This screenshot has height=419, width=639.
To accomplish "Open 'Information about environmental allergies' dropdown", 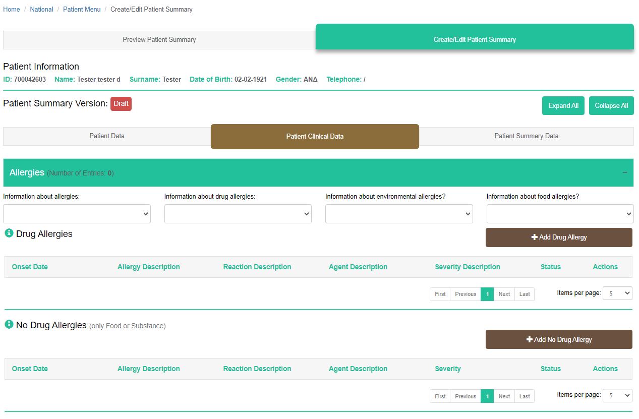I will point(398,214).
